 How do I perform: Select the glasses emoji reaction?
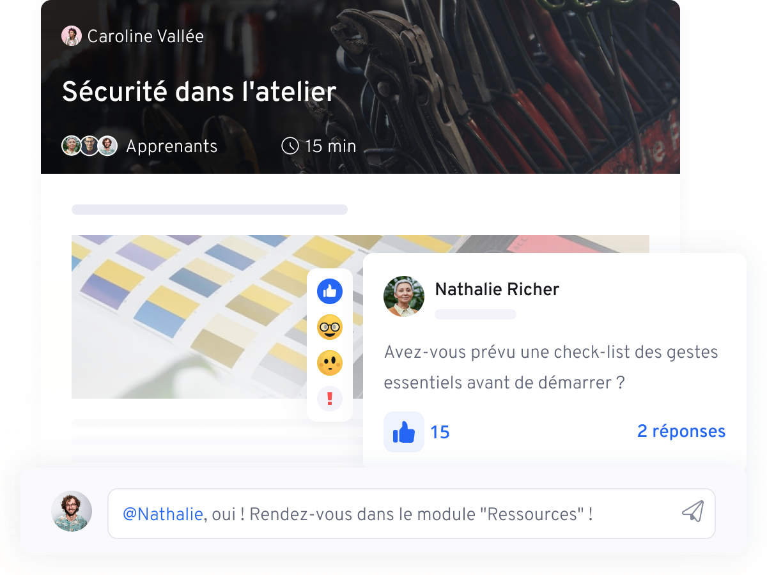tap(330, 327)
